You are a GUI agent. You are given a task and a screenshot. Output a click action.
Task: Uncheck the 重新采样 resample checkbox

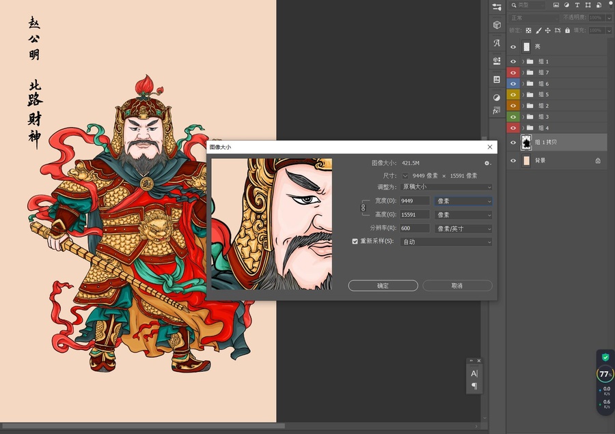tap(355, 242)
